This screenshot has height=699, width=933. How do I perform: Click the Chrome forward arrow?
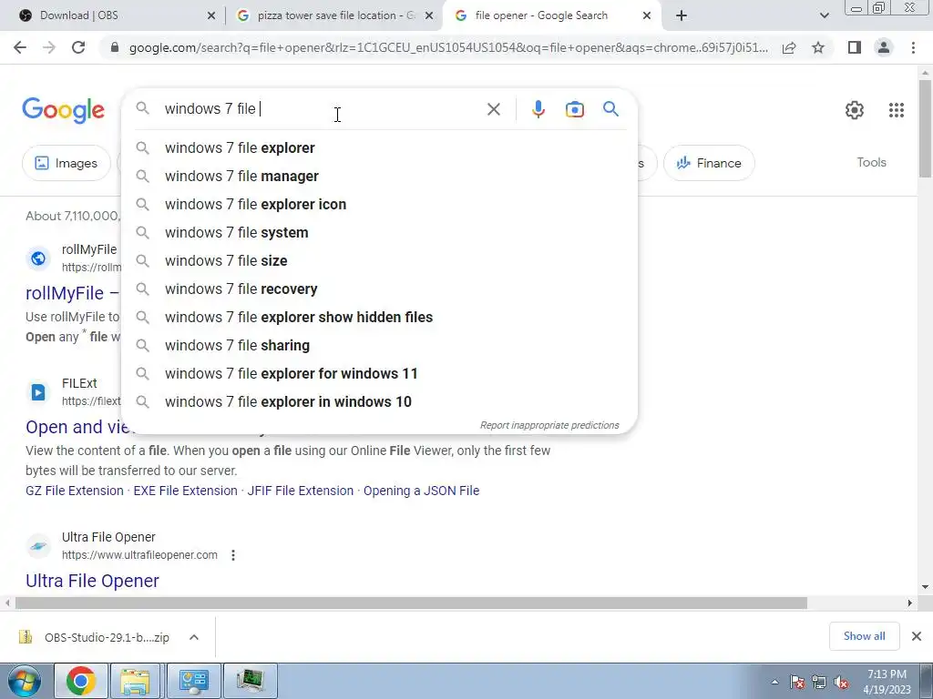click(49, 47)
